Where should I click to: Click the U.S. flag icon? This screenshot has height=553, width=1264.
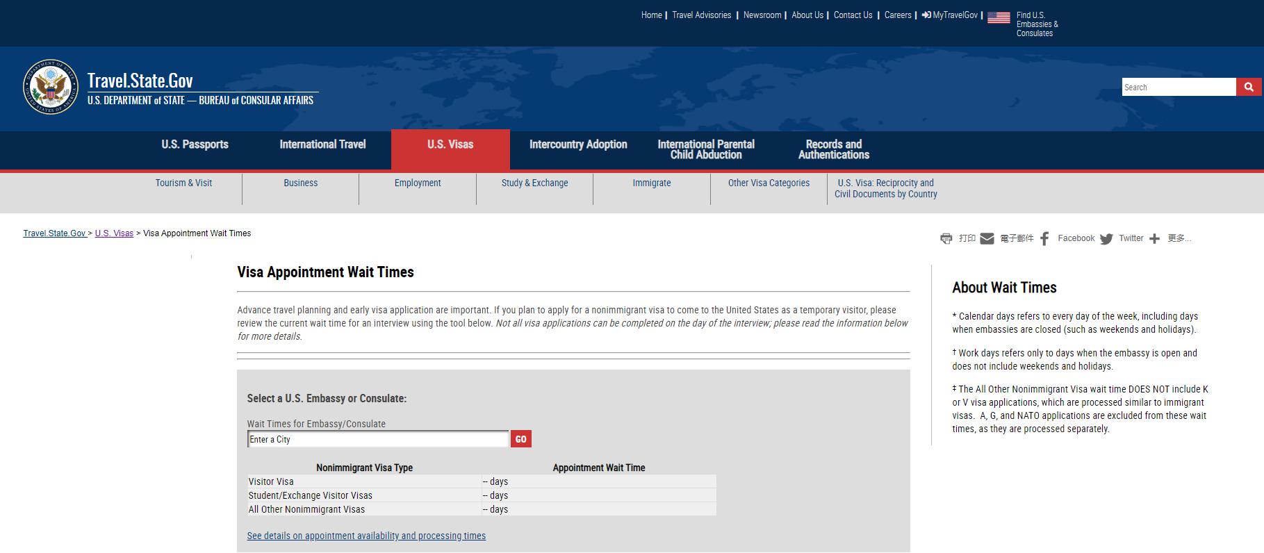point(999,17)
